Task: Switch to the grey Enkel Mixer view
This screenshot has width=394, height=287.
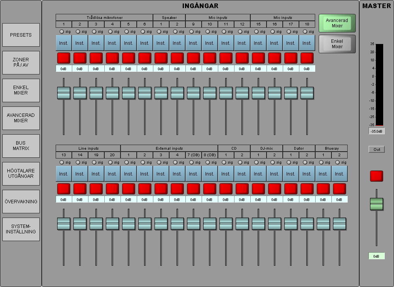Action: tap(337, 44)
